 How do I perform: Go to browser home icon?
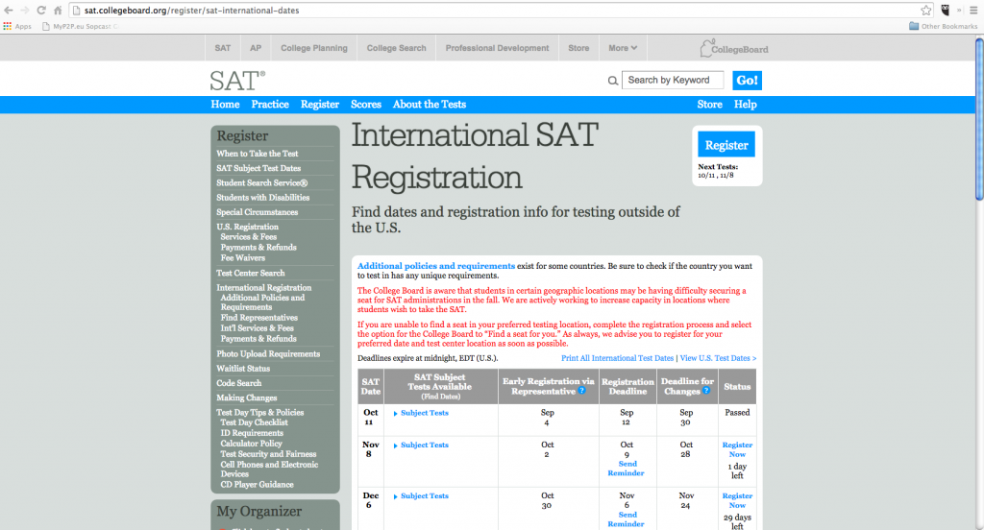58,10
